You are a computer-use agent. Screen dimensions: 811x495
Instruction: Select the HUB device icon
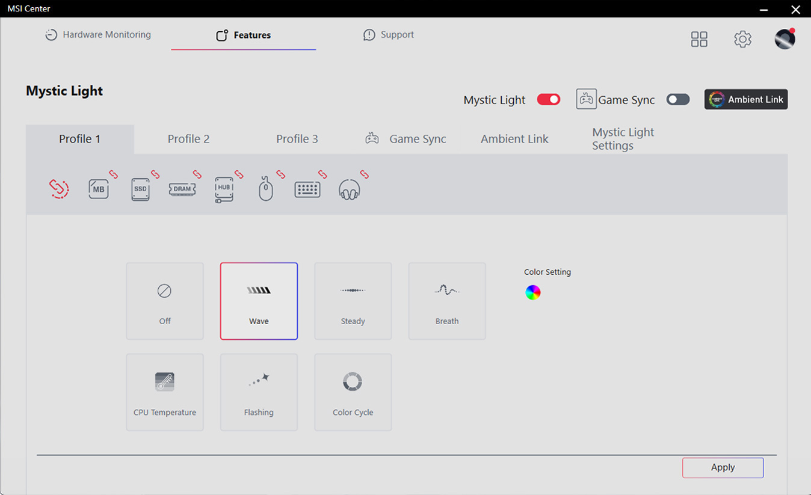[224, 189]
